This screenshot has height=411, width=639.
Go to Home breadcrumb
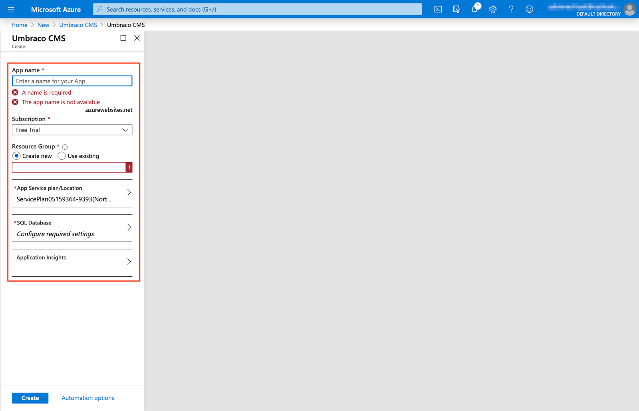click(x=19, y=25)
